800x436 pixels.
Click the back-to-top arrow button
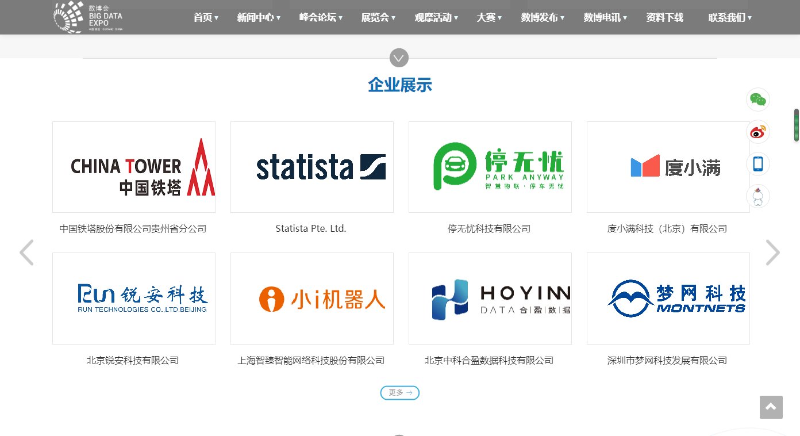771,407
